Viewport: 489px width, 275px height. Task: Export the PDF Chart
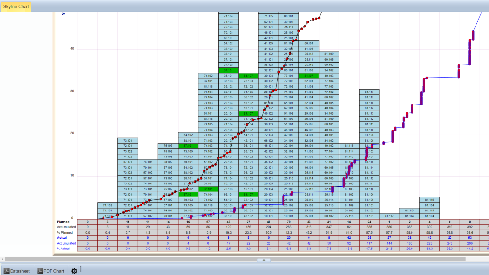pos(51,271)
